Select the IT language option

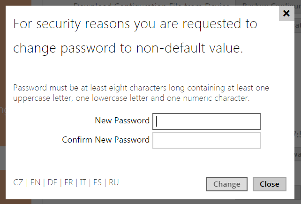(x=83, y=182)
